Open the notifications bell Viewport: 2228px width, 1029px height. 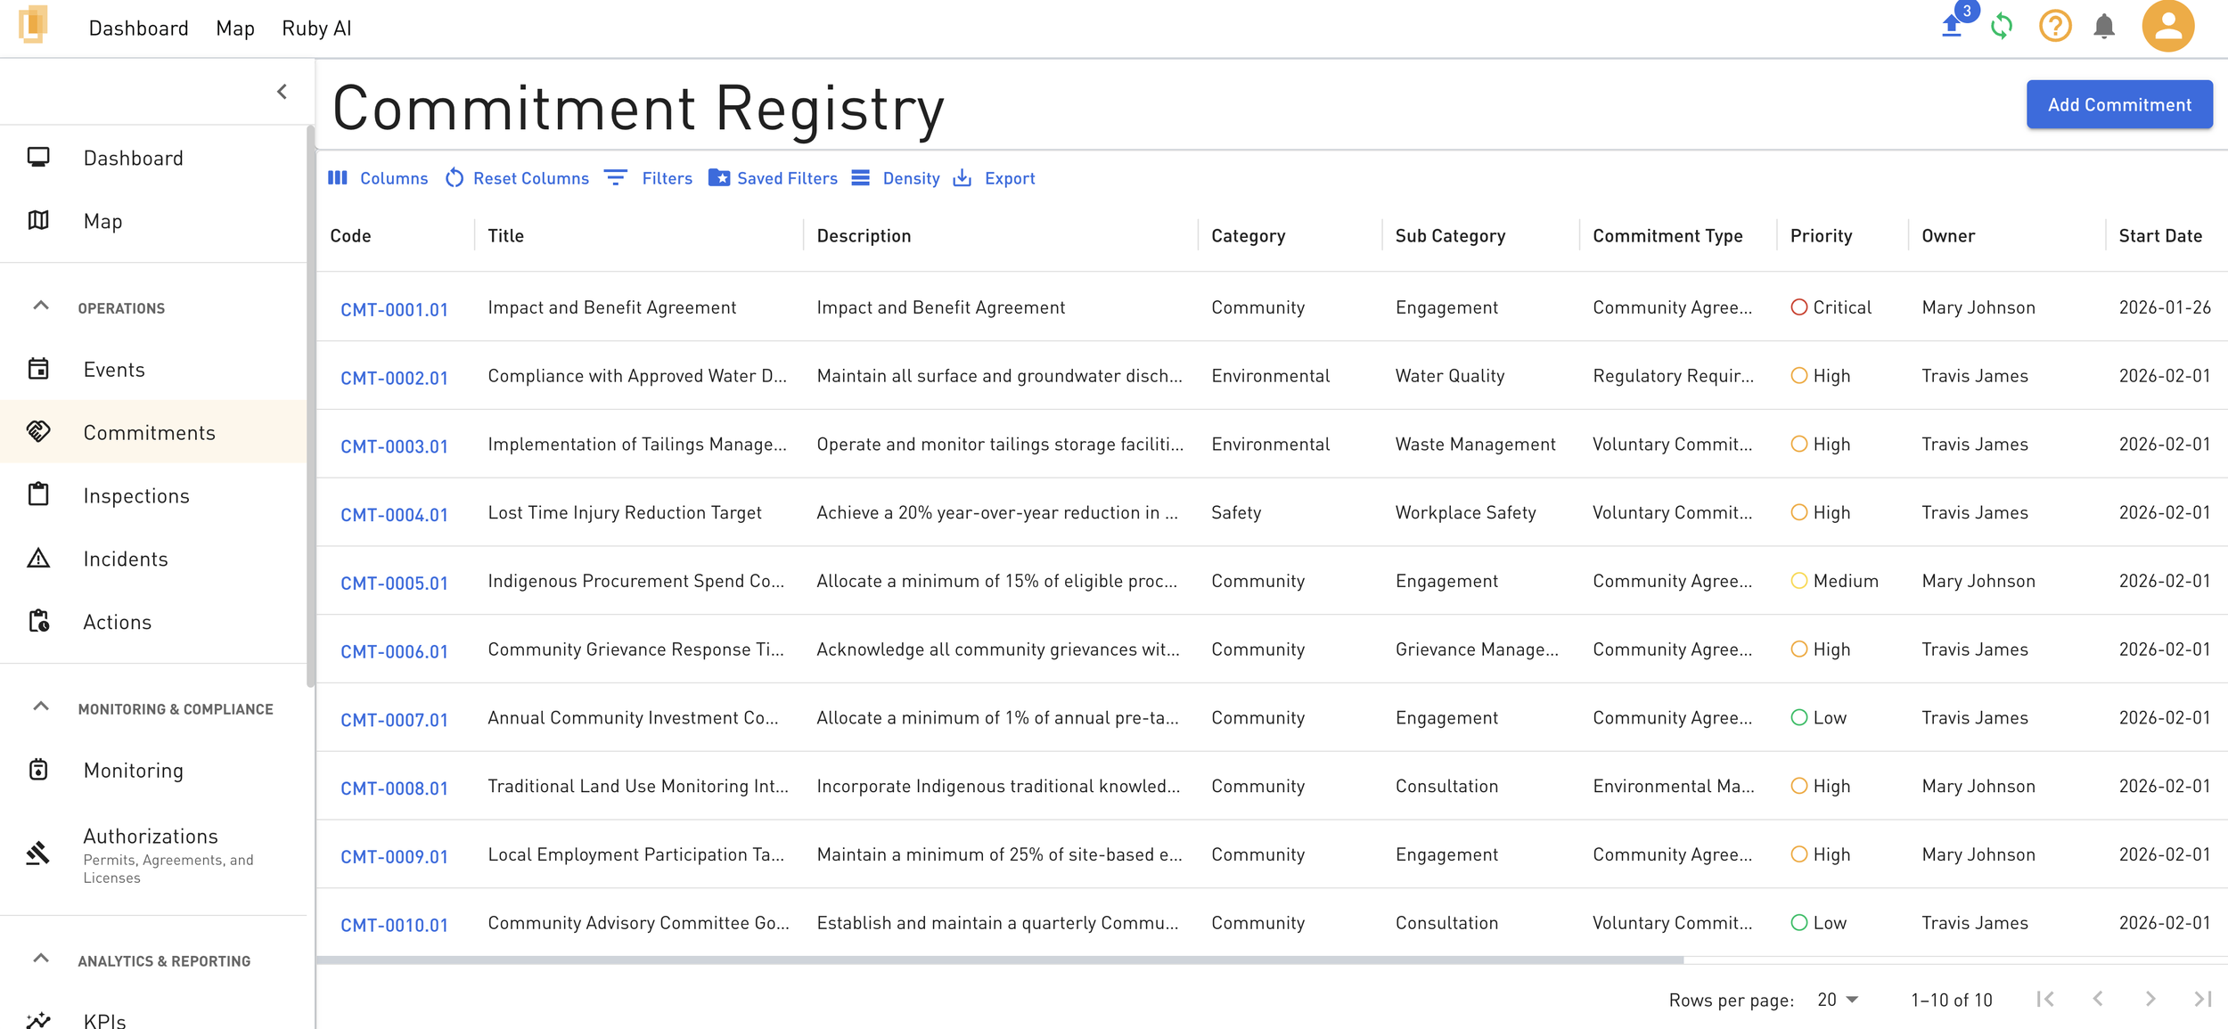click(x=2104, y=27)
